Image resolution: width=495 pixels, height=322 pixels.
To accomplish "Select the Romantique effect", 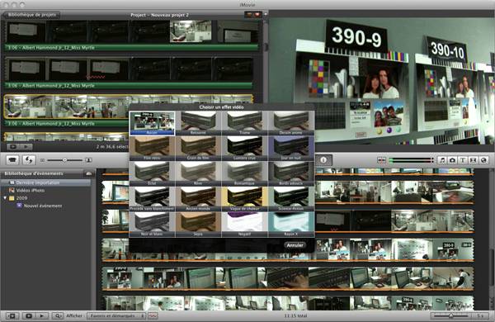I will point(245,174).
